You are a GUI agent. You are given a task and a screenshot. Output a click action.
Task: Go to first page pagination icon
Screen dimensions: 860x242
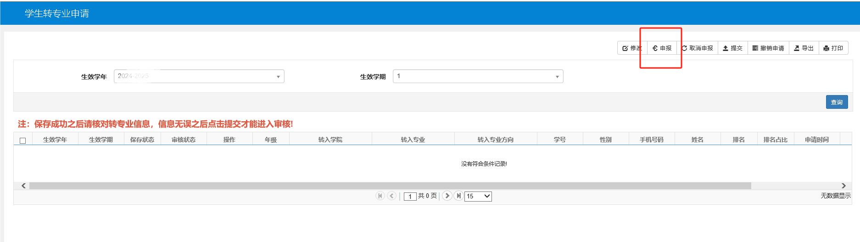pos(380,196)
